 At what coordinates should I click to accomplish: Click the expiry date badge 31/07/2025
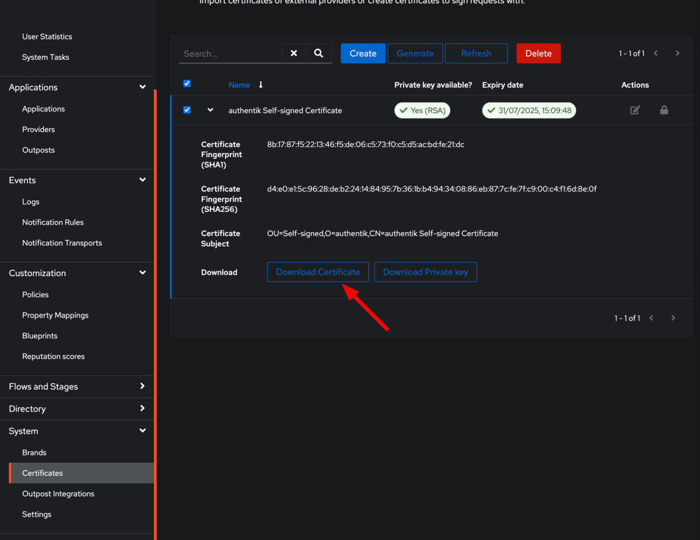click(529, 110)
